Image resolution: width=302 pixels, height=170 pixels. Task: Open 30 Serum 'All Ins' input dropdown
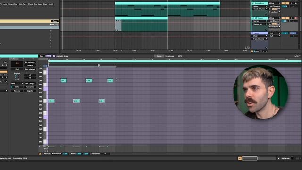275,18
